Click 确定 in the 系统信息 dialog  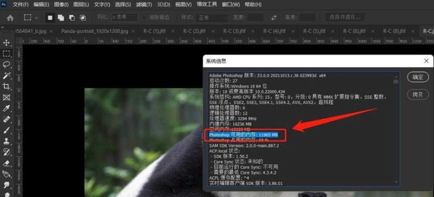417,77
